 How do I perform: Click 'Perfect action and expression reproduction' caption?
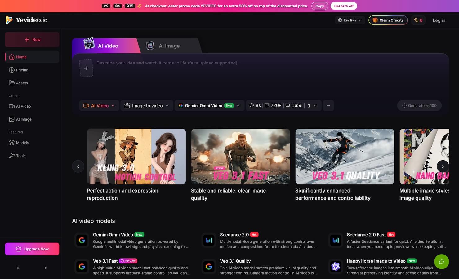tap(123, 194)
